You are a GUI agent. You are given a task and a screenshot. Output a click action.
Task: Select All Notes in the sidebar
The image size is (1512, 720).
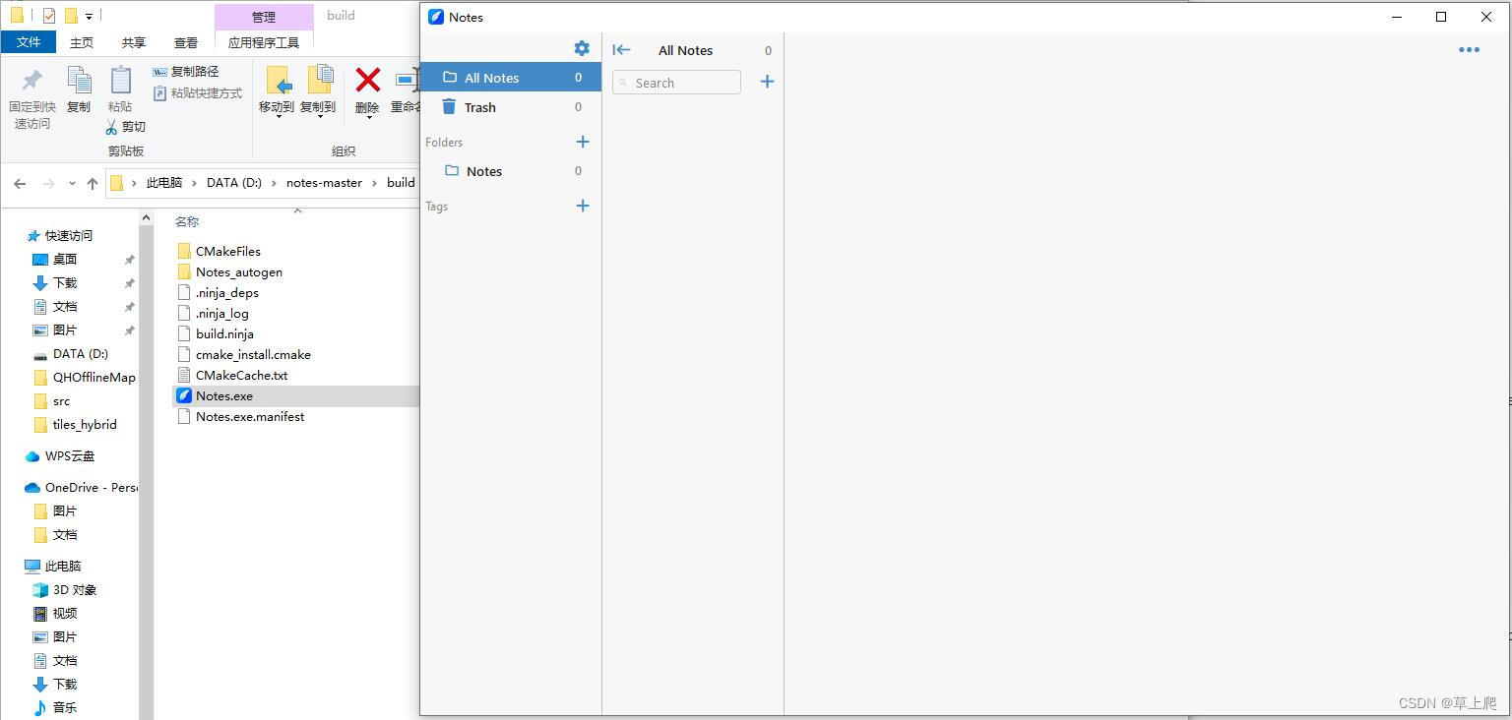511,78
